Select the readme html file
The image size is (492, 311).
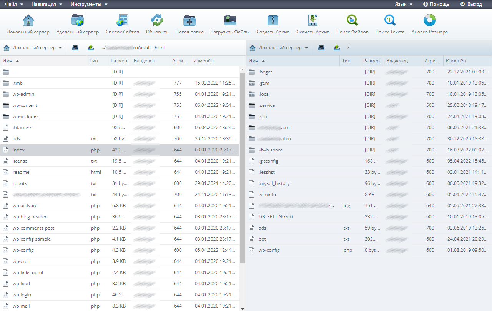pos(120,172)
